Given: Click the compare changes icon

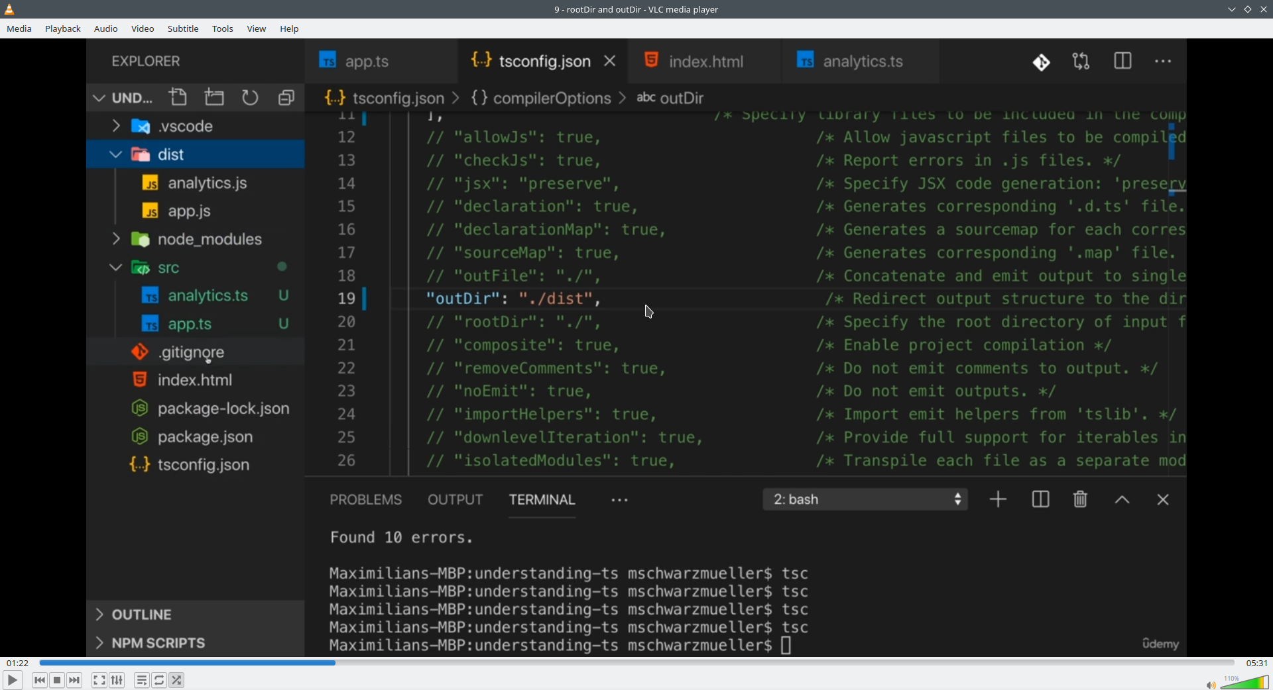Looking at the screenshot, I should [x=1081, y=62].
